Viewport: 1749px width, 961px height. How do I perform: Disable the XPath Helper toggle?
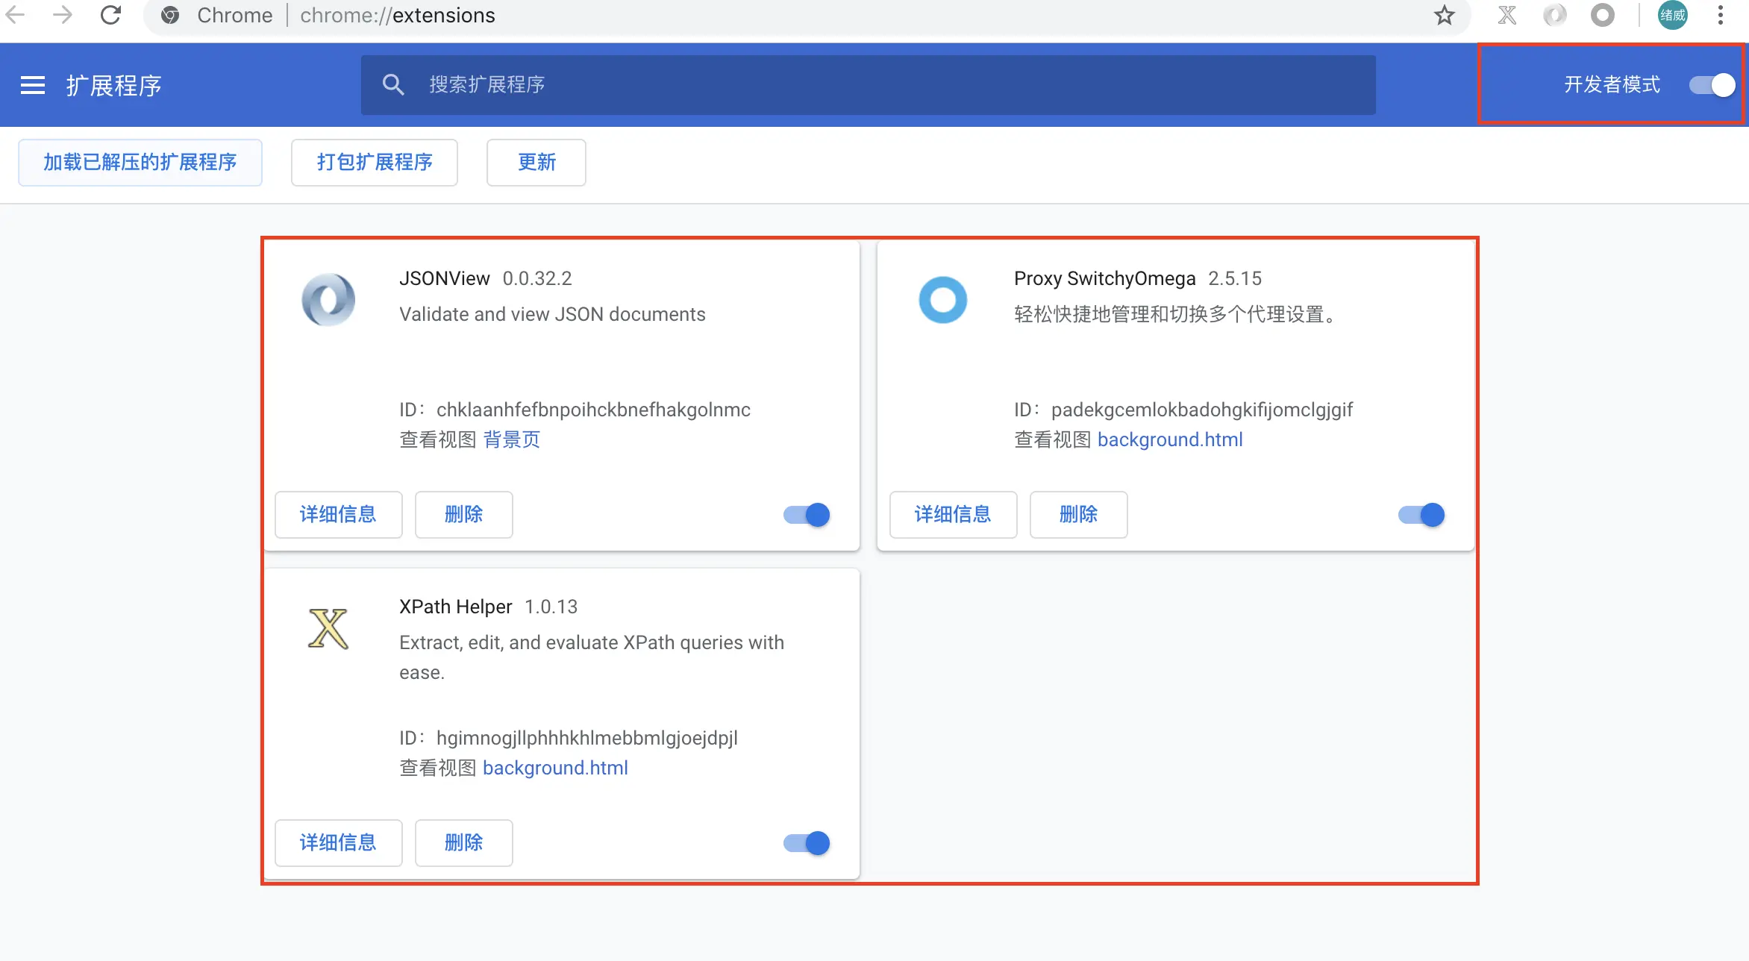coord(807,843)
